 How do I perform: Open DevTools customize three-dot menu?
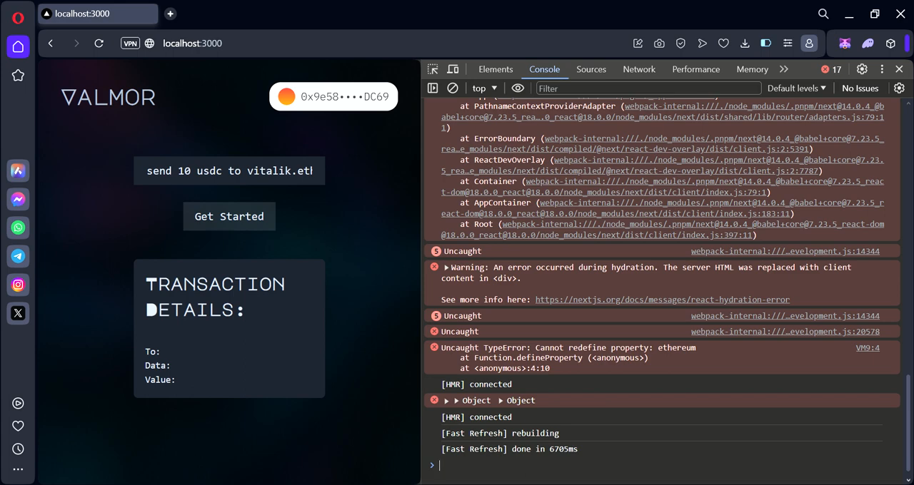(x=882, y=69)
